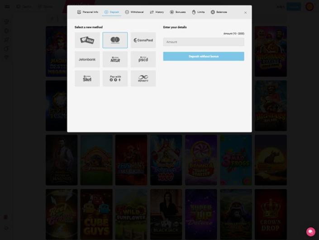Switch to the Withdrawal tab

134,12
